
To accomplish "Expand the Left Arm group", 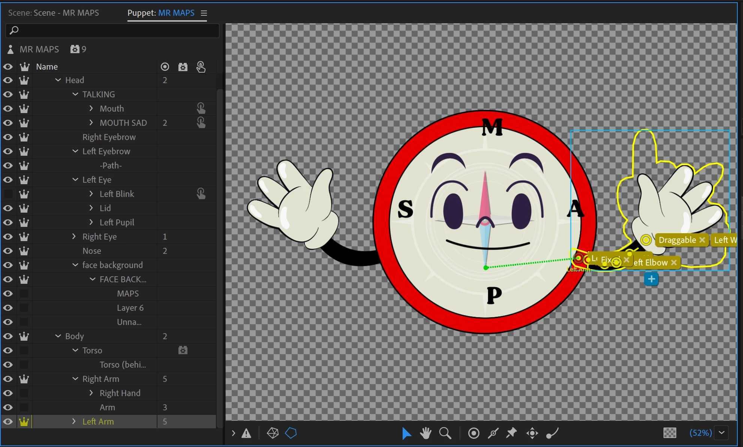I will (x=74, y=422).
